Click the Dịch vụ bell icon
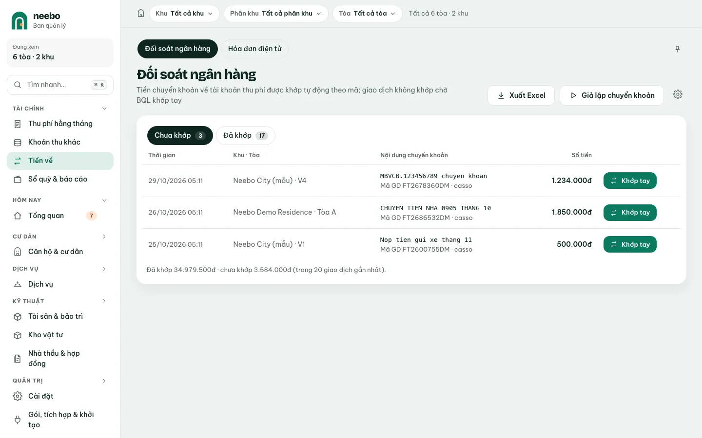Viewport: 702px width, 438px height. click(x=18, y=284)
